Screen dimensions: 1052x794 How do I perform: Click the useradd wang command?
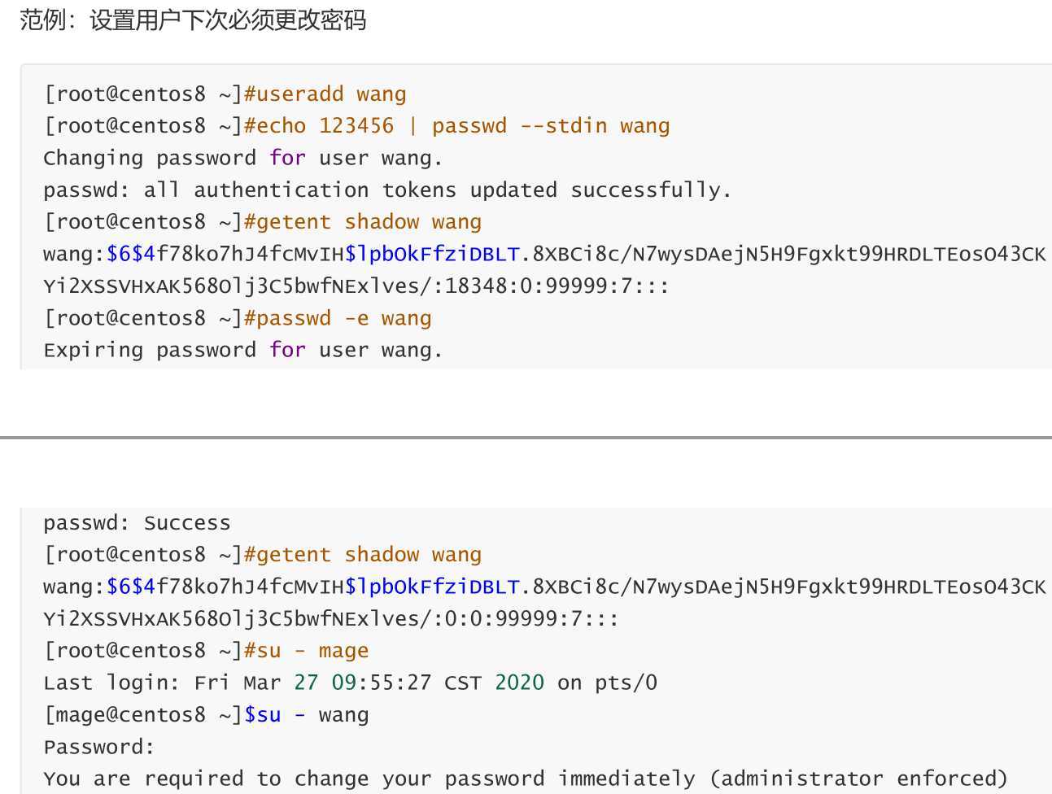[x=325, y=94]
